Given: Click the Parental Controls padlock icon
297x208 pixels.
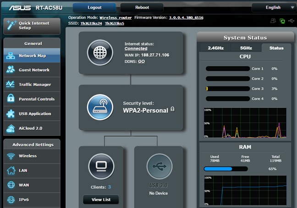Looking at the screenshot, I should pos(11,98).
